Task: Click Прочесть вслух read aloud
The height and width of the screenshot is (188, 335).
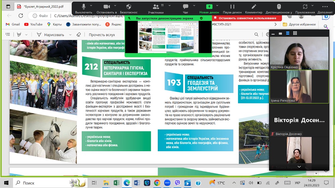Action: coord(102,34)
